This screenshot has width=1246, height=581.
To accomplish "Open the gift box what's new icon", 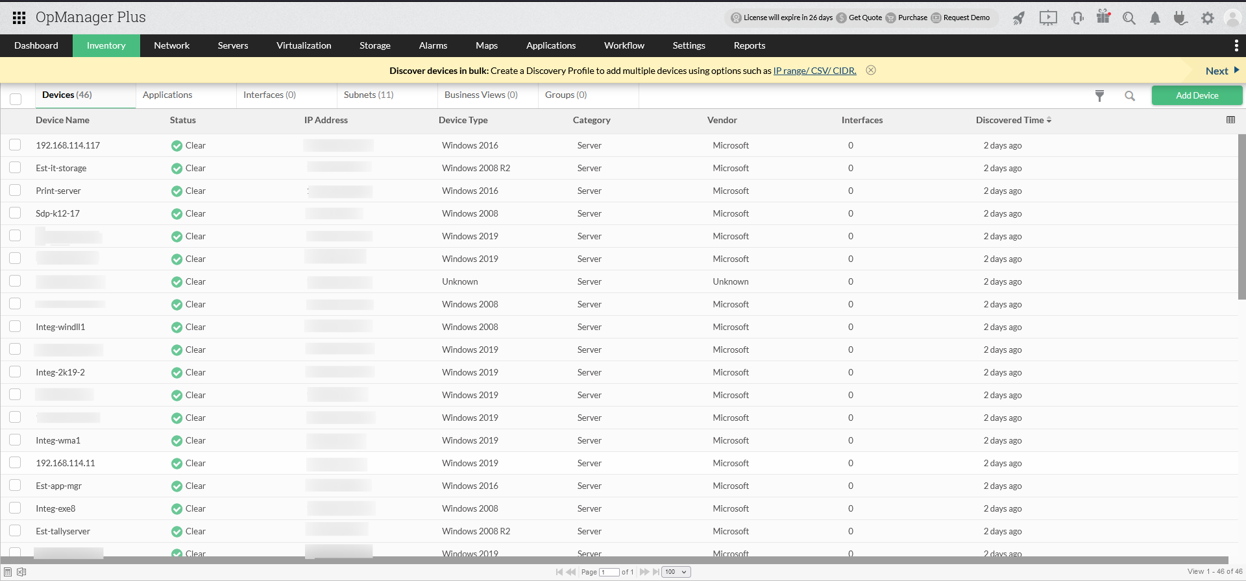I will pyautogui.click(x=1103, y=17).
